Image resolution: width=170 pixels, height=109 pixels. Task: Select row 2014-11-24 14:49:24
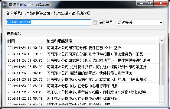82,48
